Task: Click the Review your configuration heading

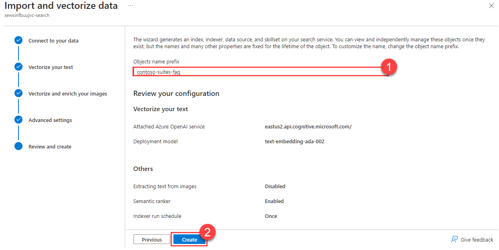Action: [176, 93]
